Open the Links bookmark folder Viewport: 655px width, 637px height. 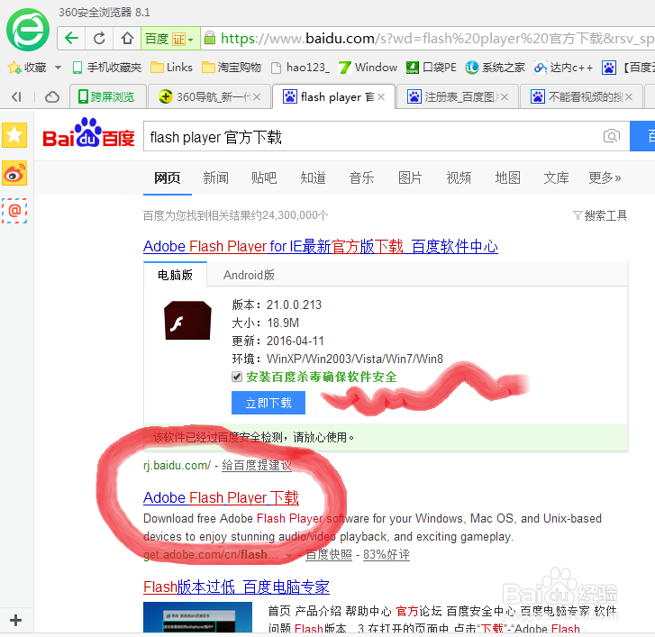coord(171,68)
